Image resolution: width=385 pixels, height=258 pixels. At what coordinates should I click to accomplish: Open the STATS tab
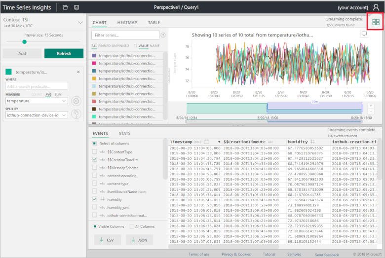click(x=124, y=133)
